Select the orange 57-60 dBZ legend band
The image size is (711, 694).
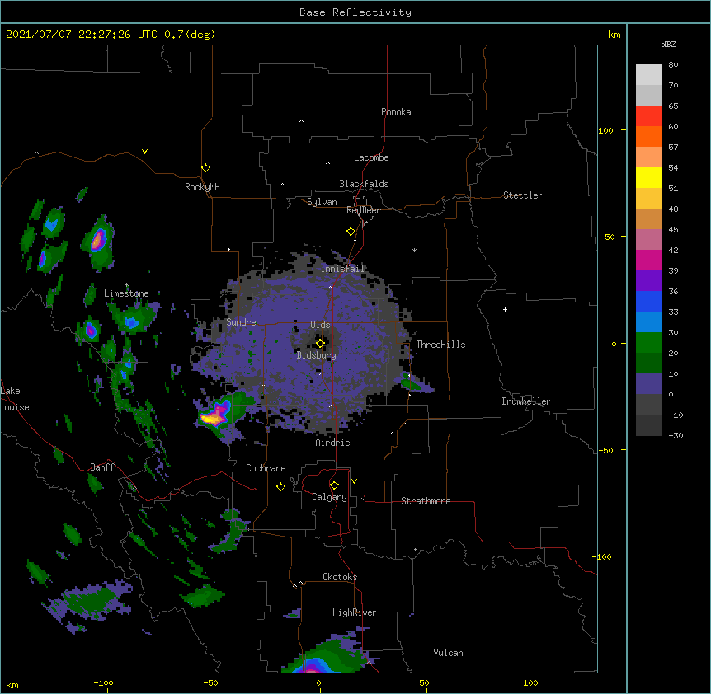(648, 136)
